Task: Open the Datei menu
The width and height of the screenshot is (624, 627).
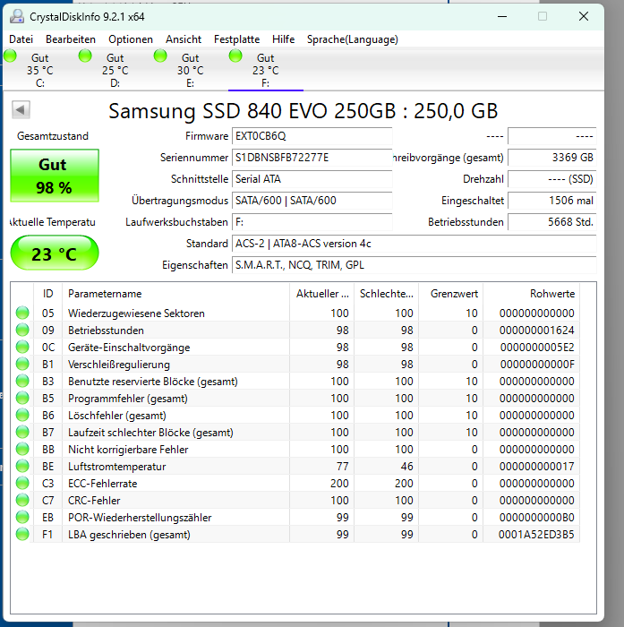Action: point(21,39)
